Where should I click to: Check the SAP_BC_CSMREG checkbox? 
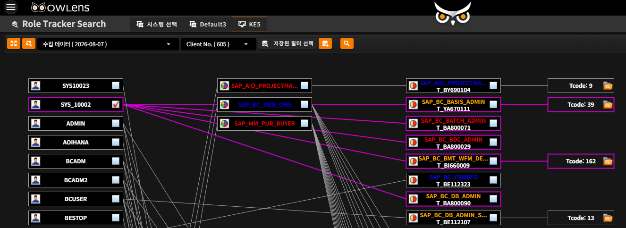493,180
